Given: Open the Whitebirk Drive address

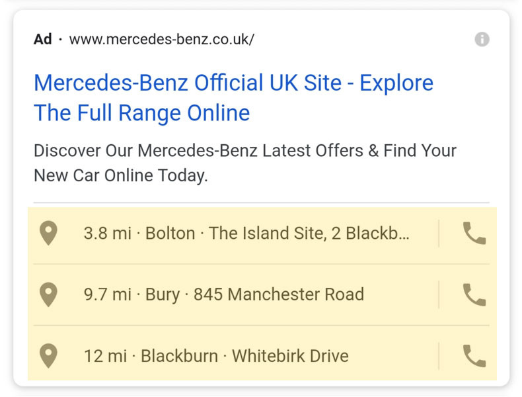Looking at the screenshot, I should point(290,356).
